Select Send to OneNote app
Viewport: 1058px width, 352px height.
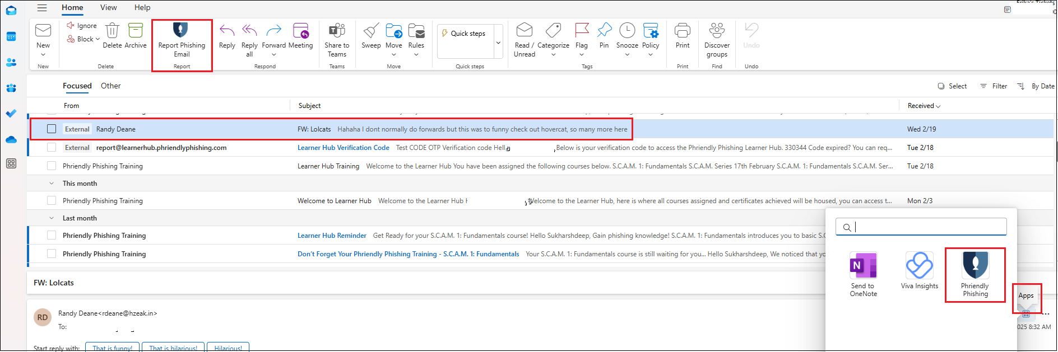coord(863,266)
